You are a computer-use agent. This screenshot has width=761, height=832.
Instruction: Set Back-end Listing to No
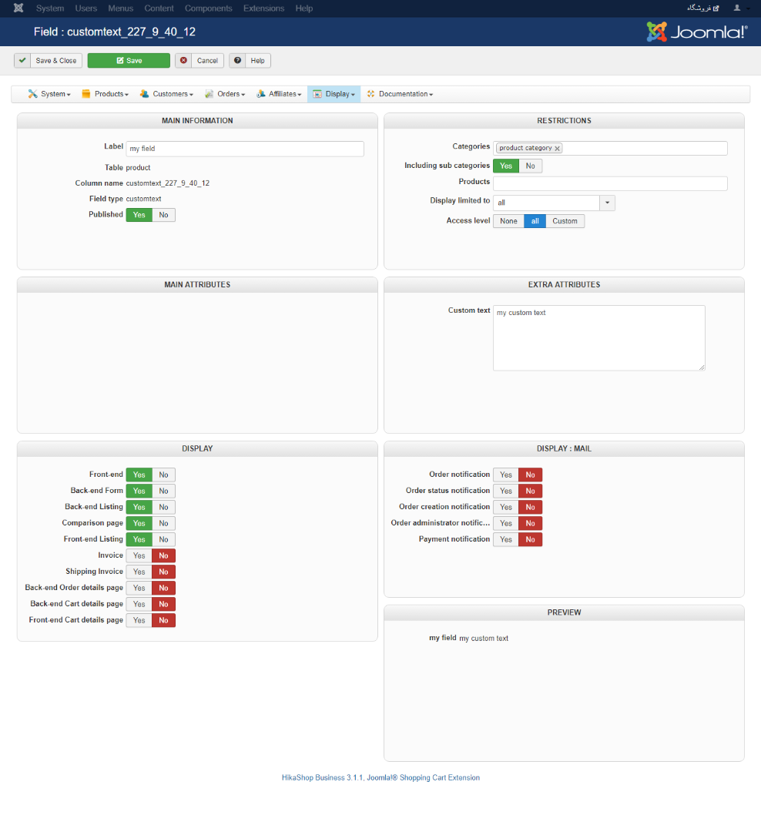tap(163, 507)
